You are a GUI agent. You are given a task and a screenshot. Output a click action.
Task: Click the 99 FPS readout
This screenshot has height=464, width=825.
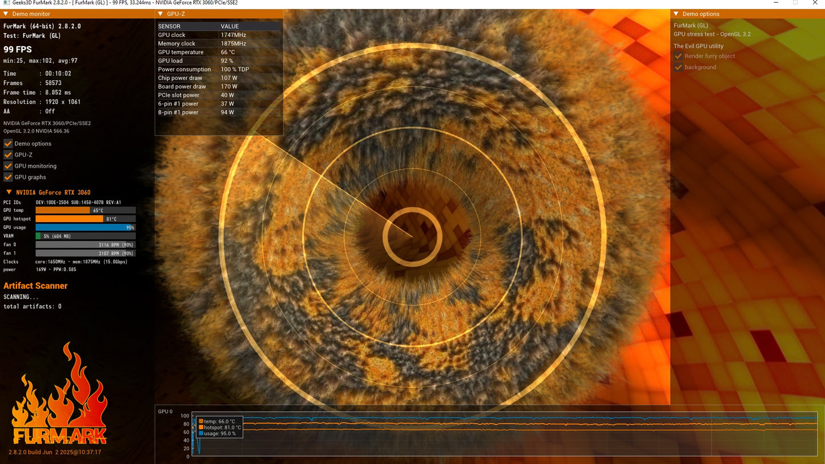(x=17, y=50)
